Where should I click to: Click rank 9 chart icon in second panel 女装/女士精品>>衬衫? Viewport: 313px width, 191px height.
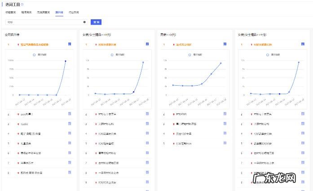147,182
